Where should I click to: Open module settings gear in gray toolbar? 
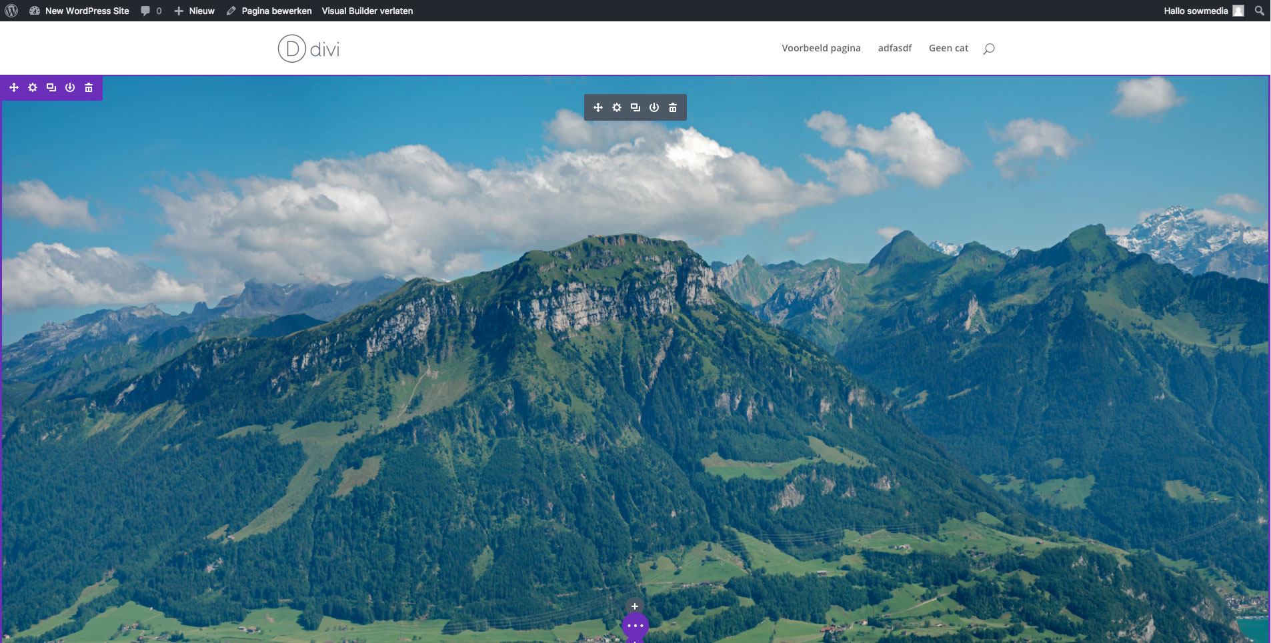[x=617, y=107]
